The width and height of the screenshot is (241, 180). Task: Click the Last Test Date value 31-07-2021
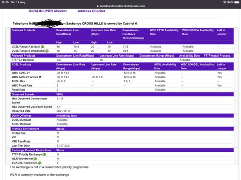coord(63,145)
